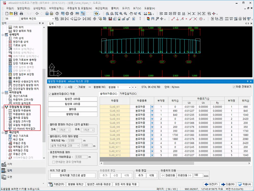Select the 가로보 radio button

pos(76,87)
